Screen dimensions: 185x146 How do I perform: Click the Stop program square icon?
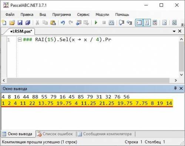(x=104, y=23)
